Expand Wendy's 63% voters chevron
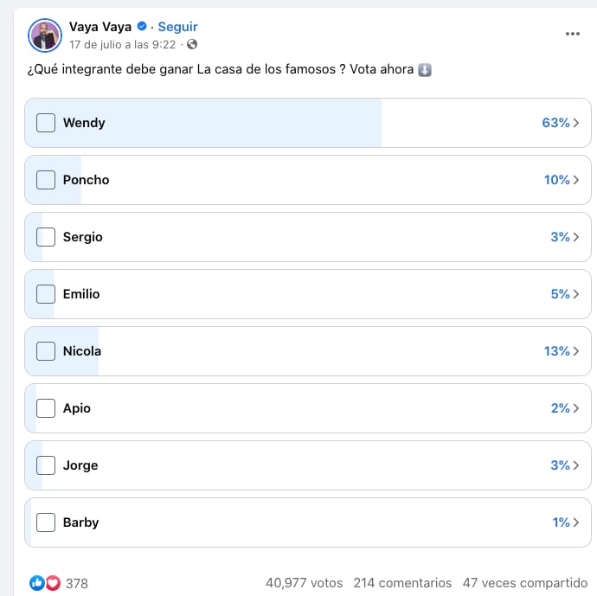Screen dimensions: 597x596 [x=576, y=123]
